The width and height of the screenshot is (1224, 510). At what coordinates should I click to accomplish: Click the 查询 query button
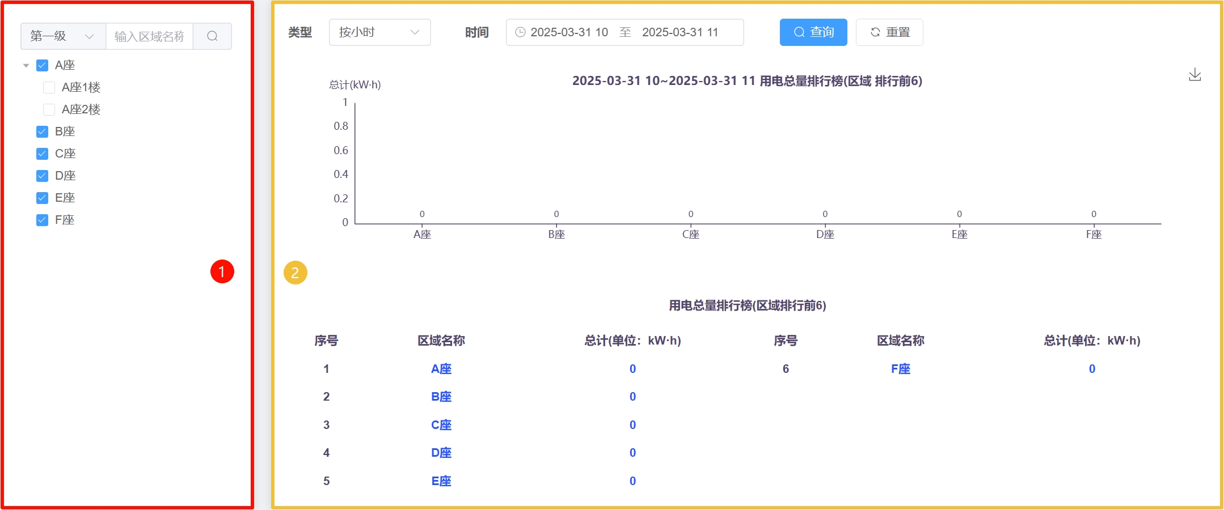(813, 32)
